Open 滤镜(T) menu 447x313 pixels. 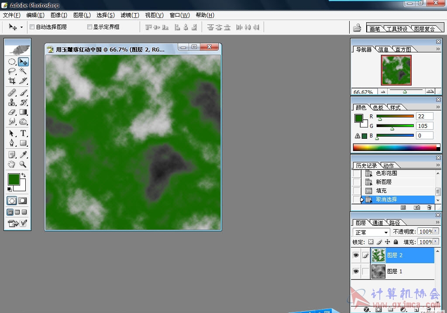coord(130,15)
